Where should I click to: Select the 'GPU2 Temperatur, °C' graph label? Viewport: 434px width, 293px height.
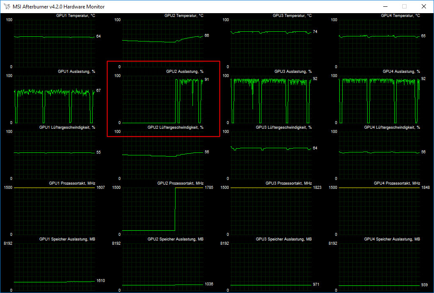point(184,16)
